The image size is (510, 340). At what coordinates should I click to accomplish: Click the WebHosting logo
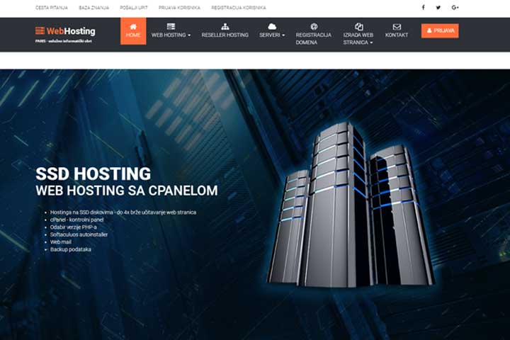pos(65,31)
